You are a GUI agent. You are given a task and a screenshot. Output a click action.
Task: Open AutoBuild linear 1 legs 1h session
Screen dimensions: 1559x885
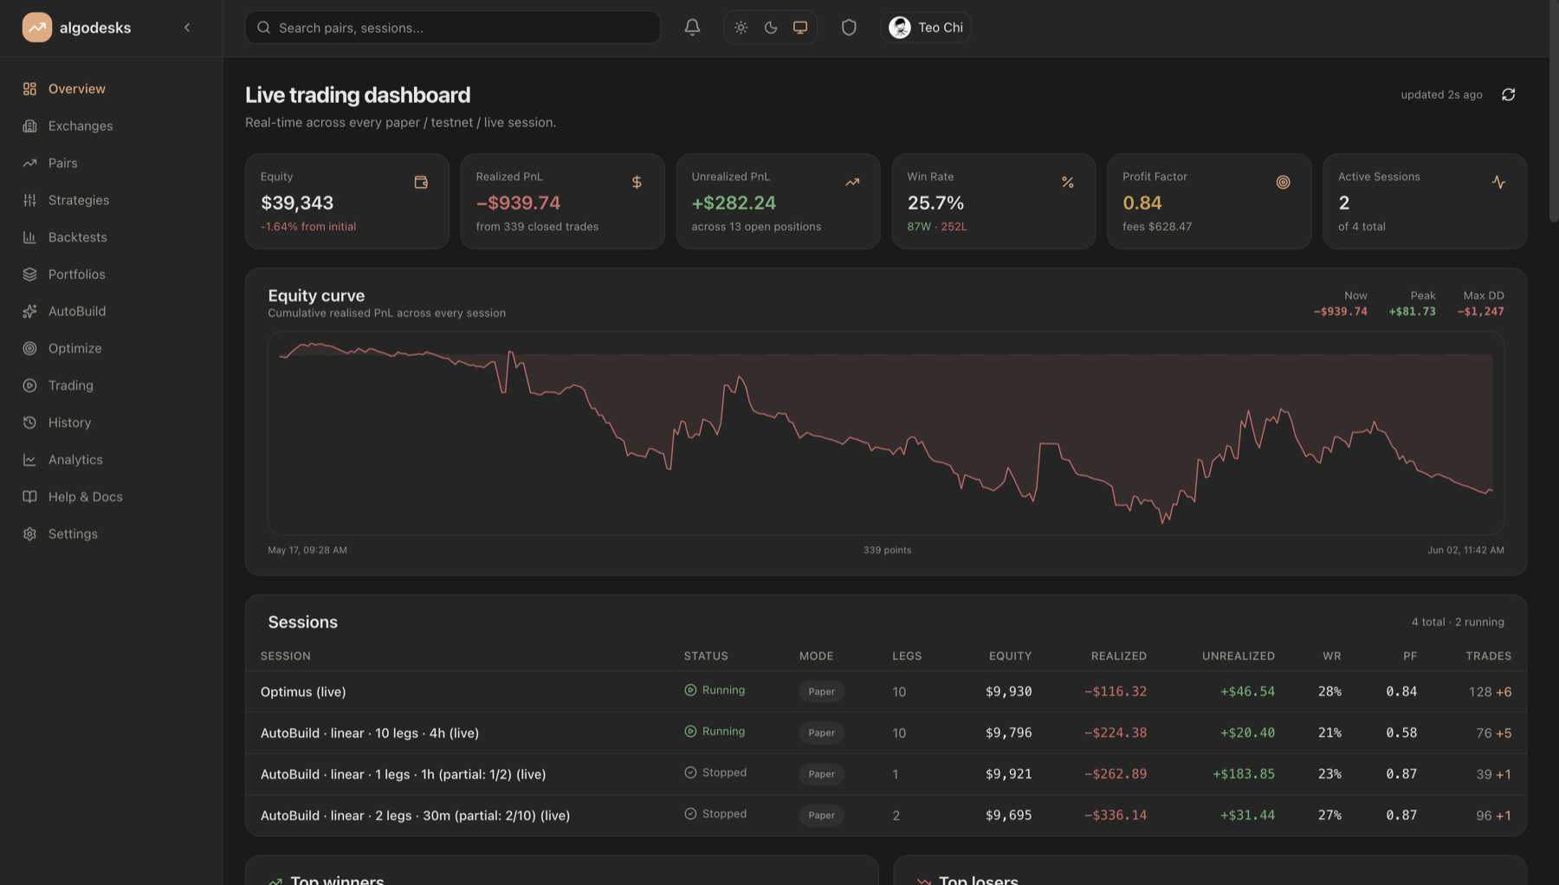(886, 774)
